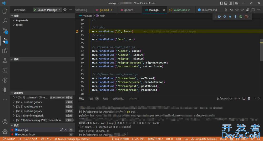This screenshot has width=263, height=141.
Task: Click Go Update Available in status bar
Action: click(x=204, y=139)
